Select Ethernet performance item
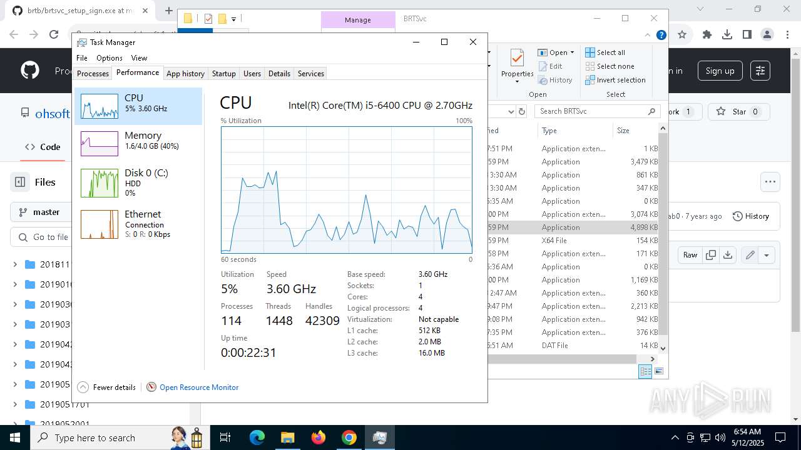The image size is (801, 450). pos(138,224)
